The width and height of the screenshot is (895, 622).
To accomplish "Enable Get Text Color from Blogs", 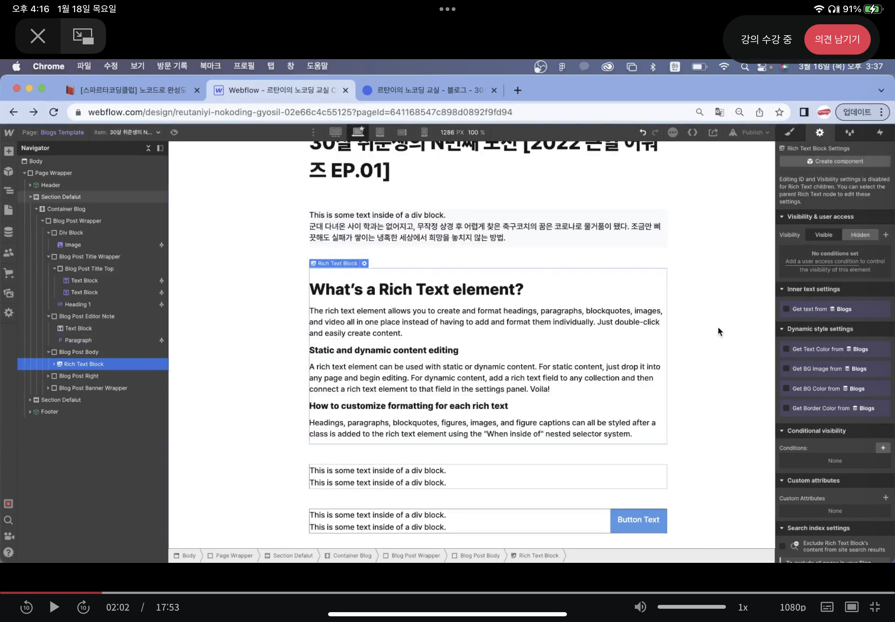I will point(786,349).
